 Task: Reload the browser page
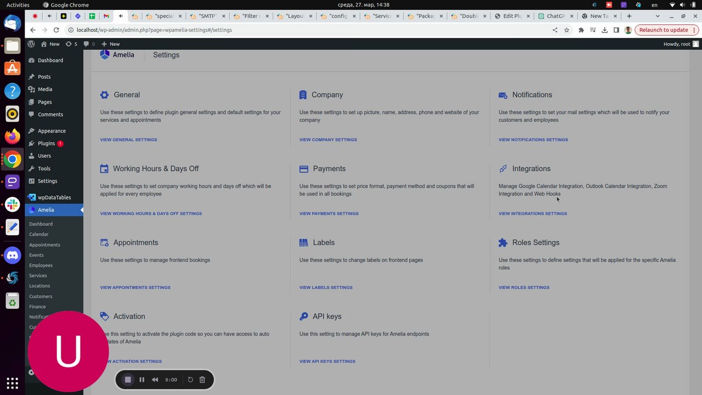56,30
